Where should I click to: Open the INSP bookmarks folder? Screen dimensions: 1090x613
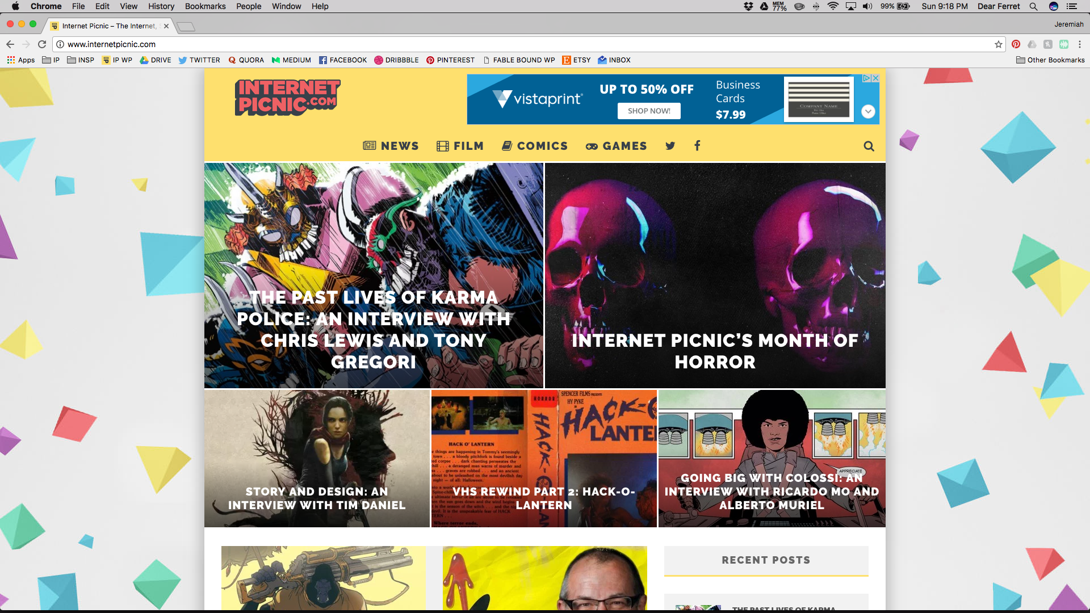(81, 60)
